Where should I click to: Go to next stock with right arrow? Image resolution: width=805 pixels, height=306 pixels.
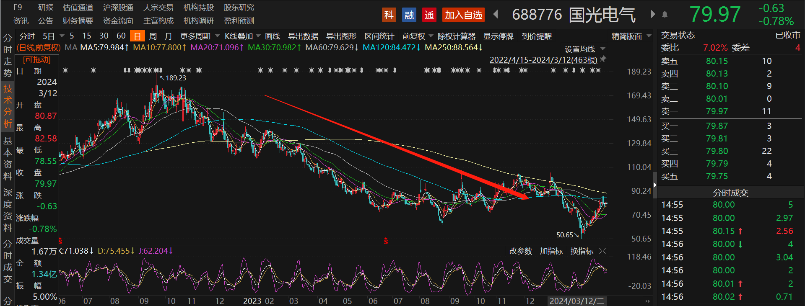point(652,14)
